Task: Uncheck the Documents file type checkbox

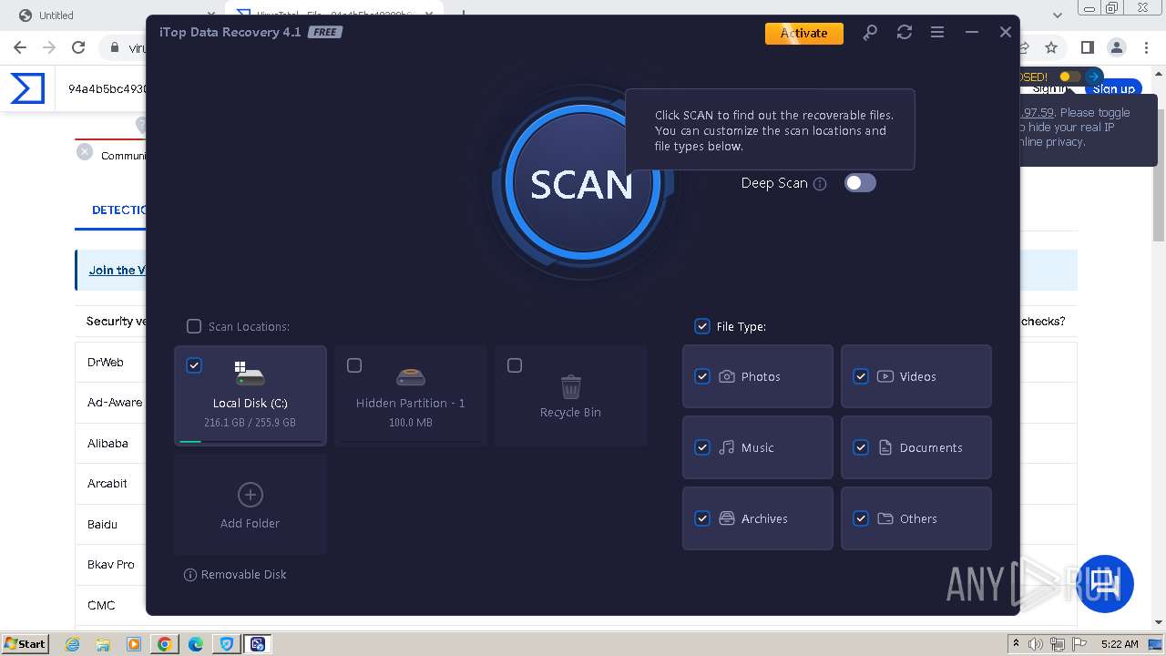Action: (x=861, y=447)
